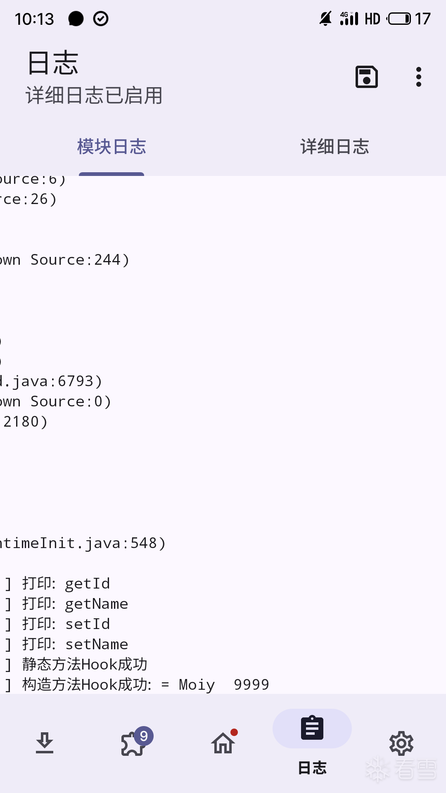Tap the muted bell status icon
Image resolution: width=446 pixels, height=793 pixels.
[325, 19]
